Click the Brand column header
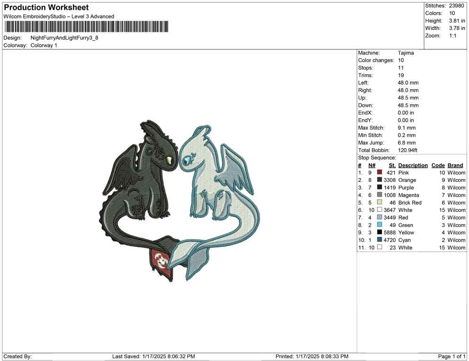The width and height of the screenshot is (469, 361). pos(455,165)
